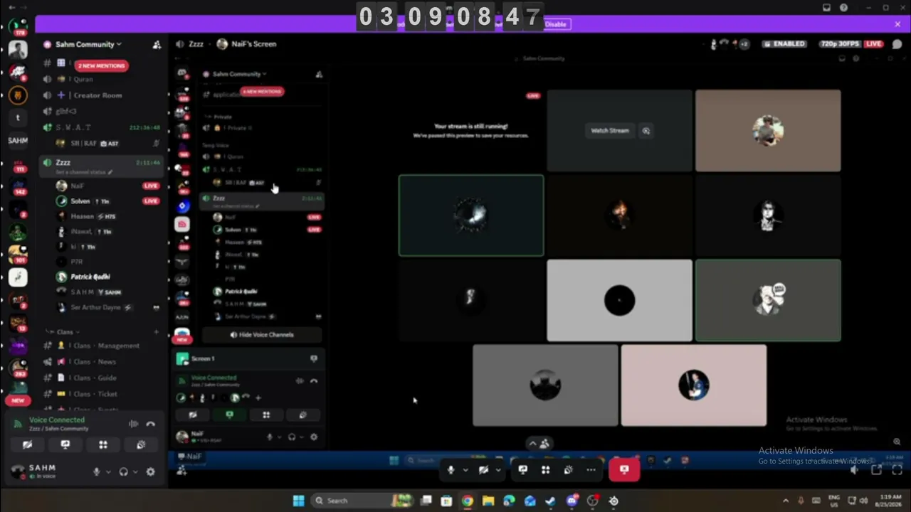Open the Windows Start menu

[298, 501]
